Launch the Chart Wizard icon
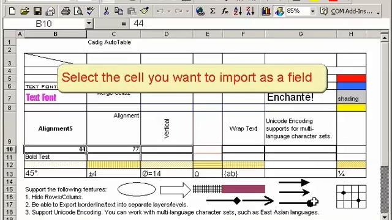The image size is (392, 220). point(266,11)
